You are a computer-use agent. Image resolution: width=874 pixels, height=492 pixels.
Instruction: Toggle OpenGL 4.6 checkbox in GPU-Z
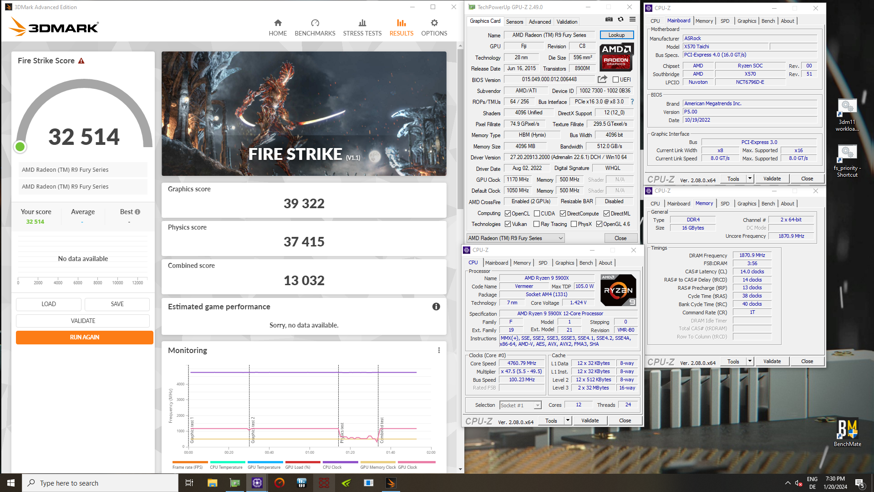coord(599,224)
